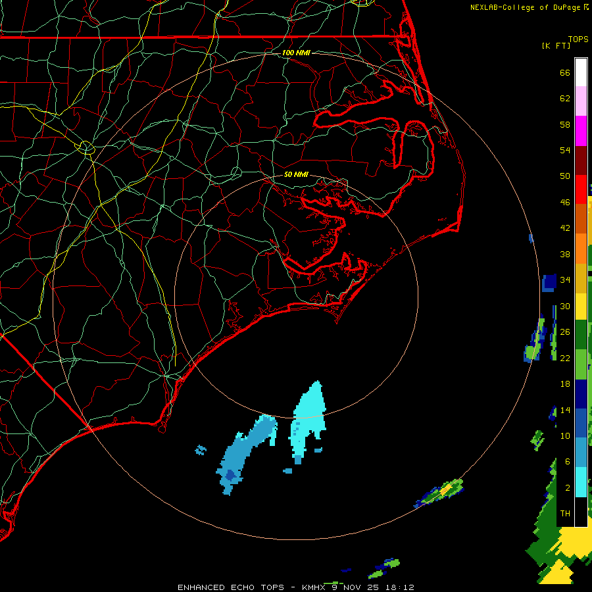Click the "18:12" timestamp

pos(400,587)
